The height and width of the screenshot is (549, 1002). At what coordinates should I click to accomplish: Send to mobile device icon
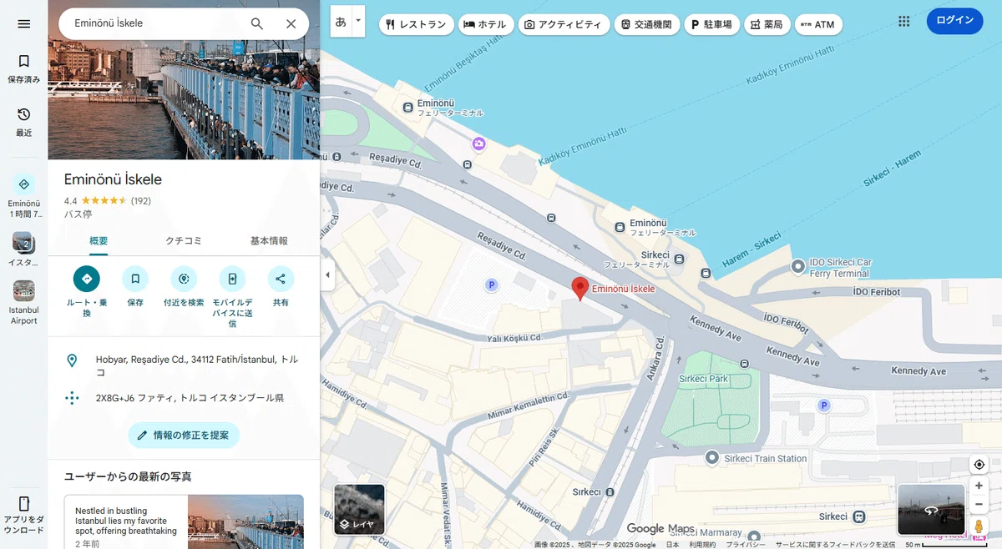coord(232,279)
